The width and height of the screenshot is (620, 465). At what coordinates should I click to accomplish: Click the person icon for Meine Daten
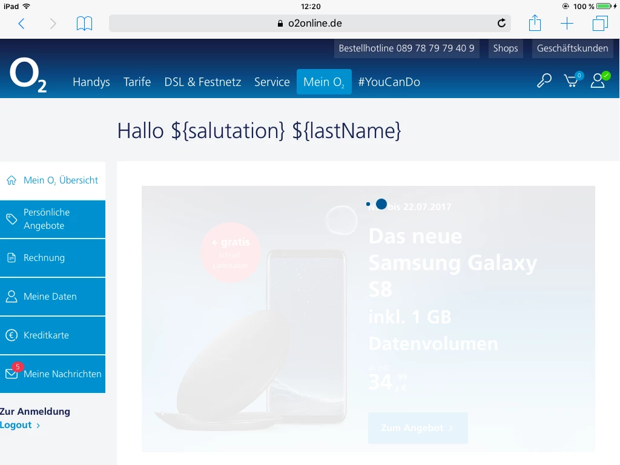(x=12, y=297)
